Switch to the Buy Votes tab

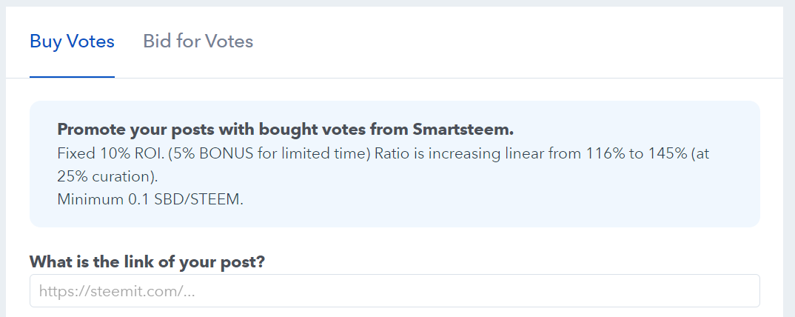pyautogui.click(x=72, y=41)
